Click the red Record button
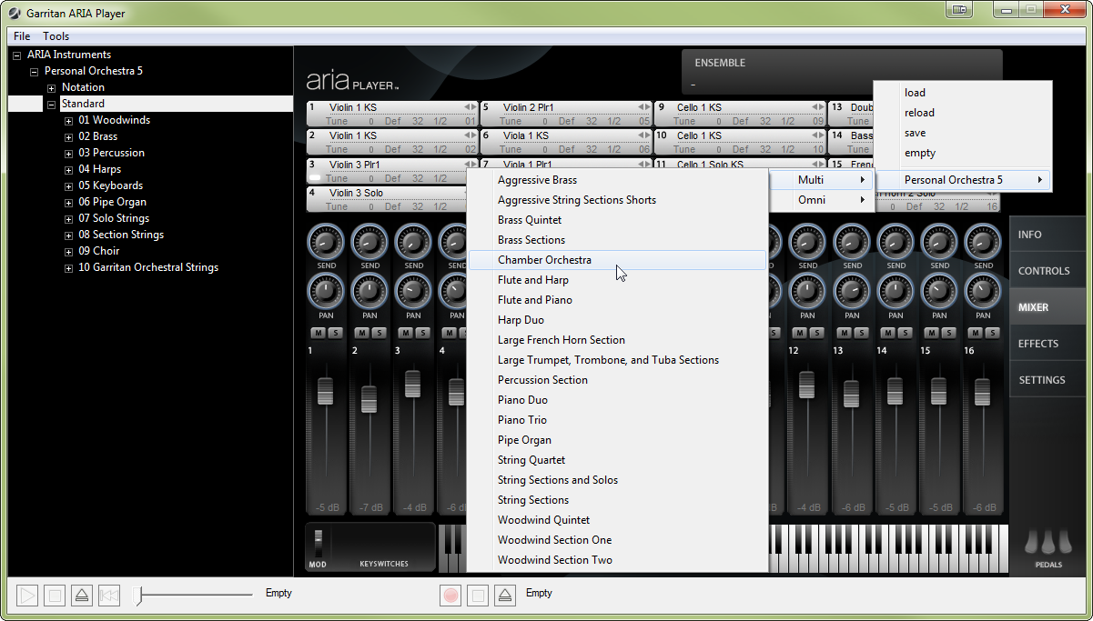The width and height of the screenshot is (1093, 621). (450, 596)
